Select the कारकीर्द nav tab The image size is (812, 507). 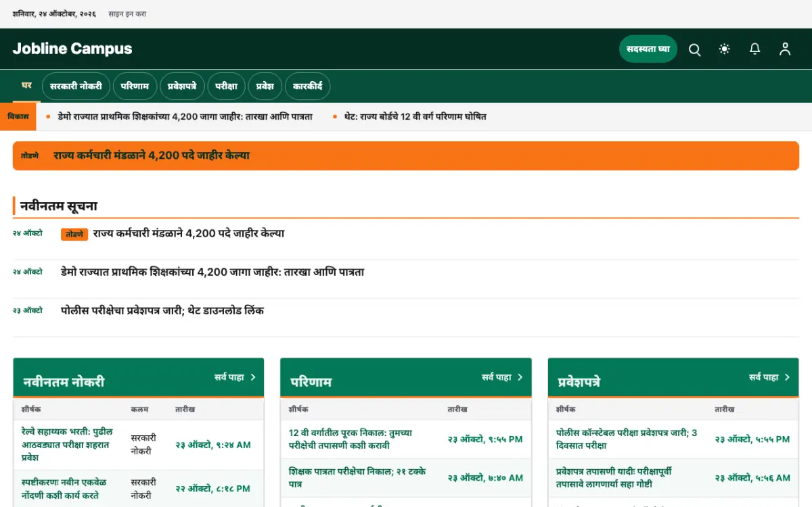click(x=307, y=87)
